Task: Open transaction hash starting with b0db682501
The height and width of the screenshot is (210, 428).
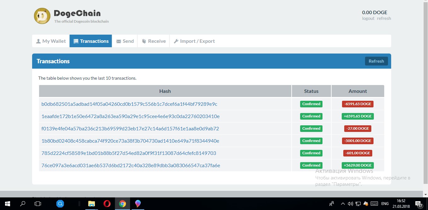Action: (x=129, y=104)
